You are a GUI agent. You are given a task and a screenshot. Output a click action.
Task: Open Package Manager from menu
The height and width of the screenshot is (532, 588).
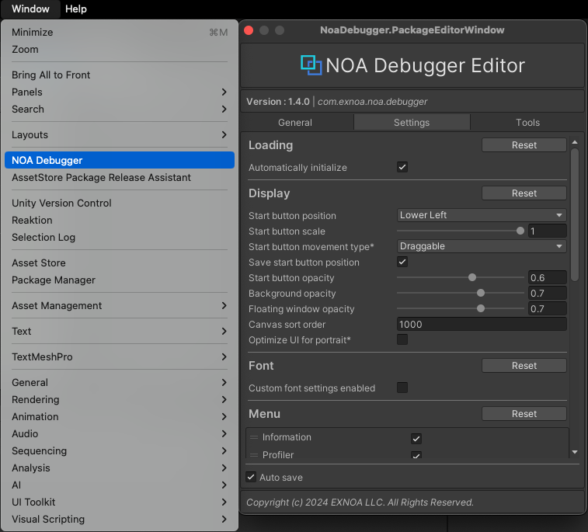coord(120,280)
